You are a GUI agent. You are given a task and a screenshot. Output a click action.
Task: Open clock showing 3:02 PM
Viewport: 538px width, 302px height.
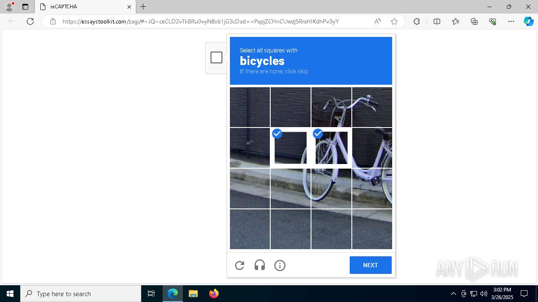pos(502,294)
